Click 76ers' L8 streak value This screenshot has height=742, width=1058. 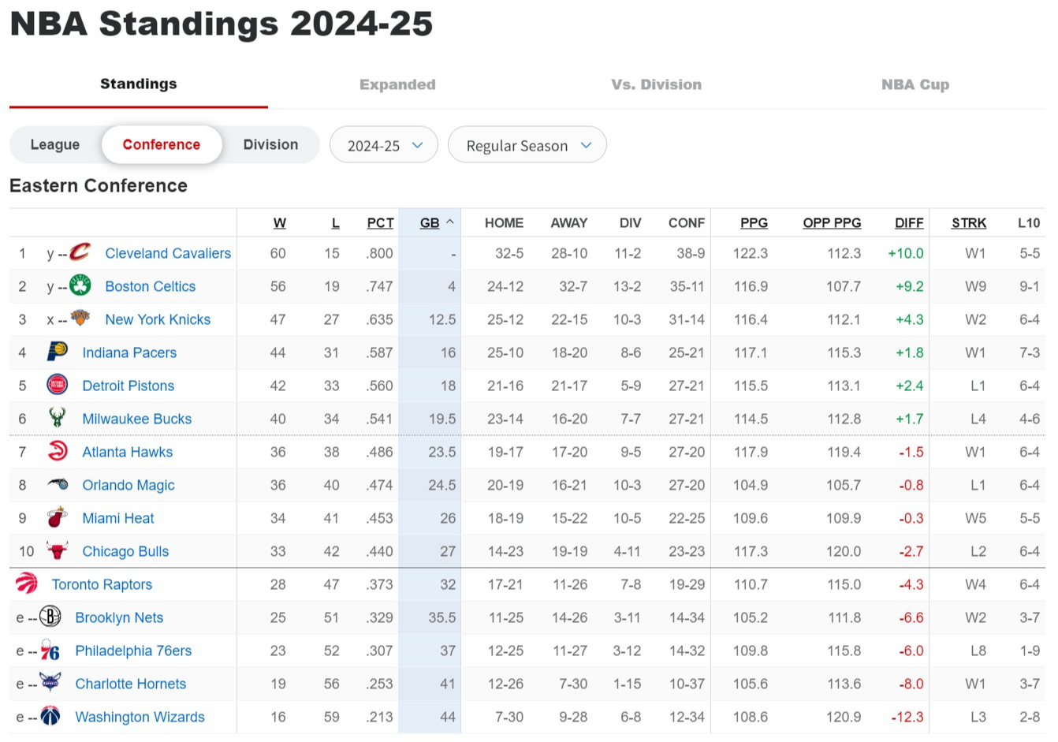(978, 651)
